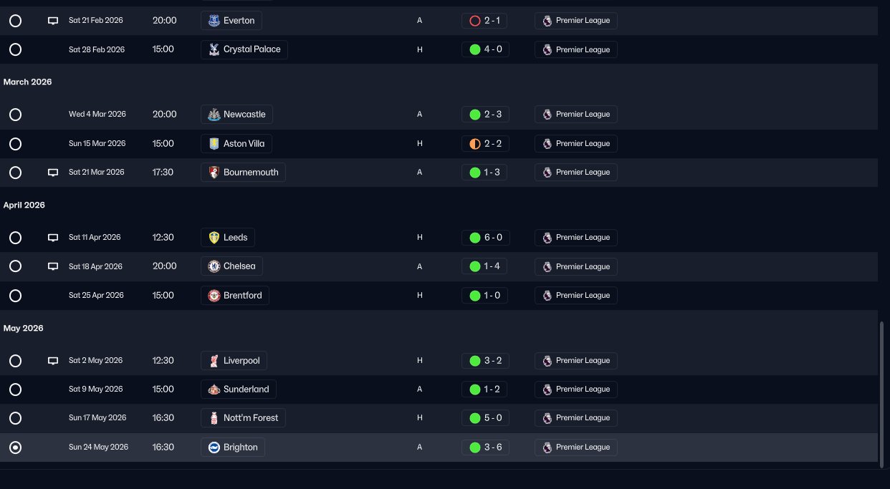Screen dimensions: 890x489
Task: Click the TV icon on Bournemouth match row
Action: click(x=52, y=173)
